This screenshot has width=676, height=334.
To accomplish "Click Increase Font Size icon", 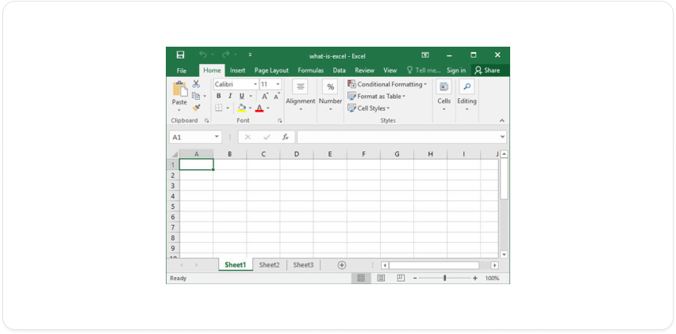I will pyautogui.click(x=265, y=97).
